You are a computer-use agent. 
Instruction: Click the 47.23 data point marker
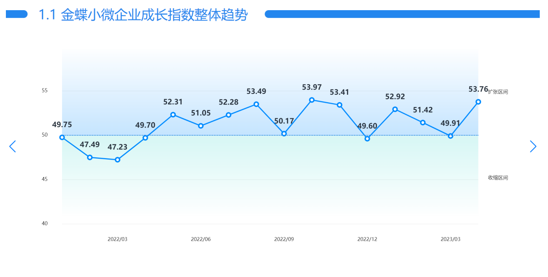(x=117, y=160)
